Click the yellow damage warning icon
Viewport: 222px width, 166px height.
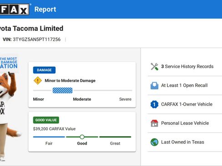click(x=38, y=81)
